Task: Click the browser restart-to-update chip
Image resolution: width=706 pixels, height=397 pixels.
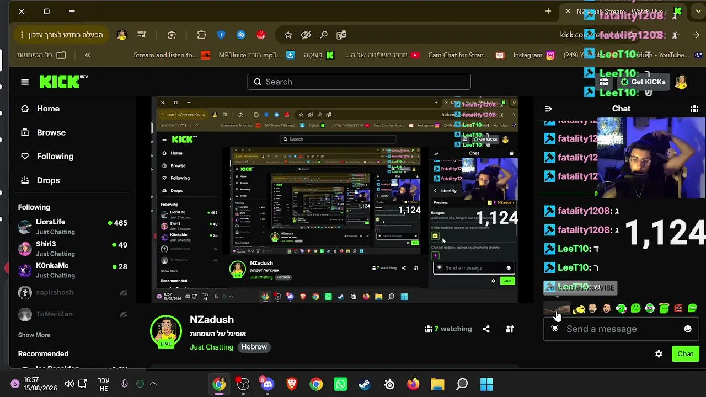Action: click(x=61, y=35)
